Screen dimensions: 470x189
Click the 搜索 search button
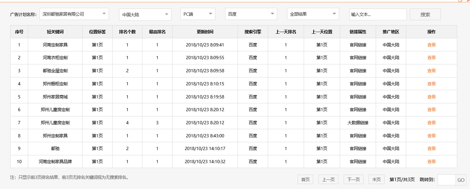coord(425,14)
